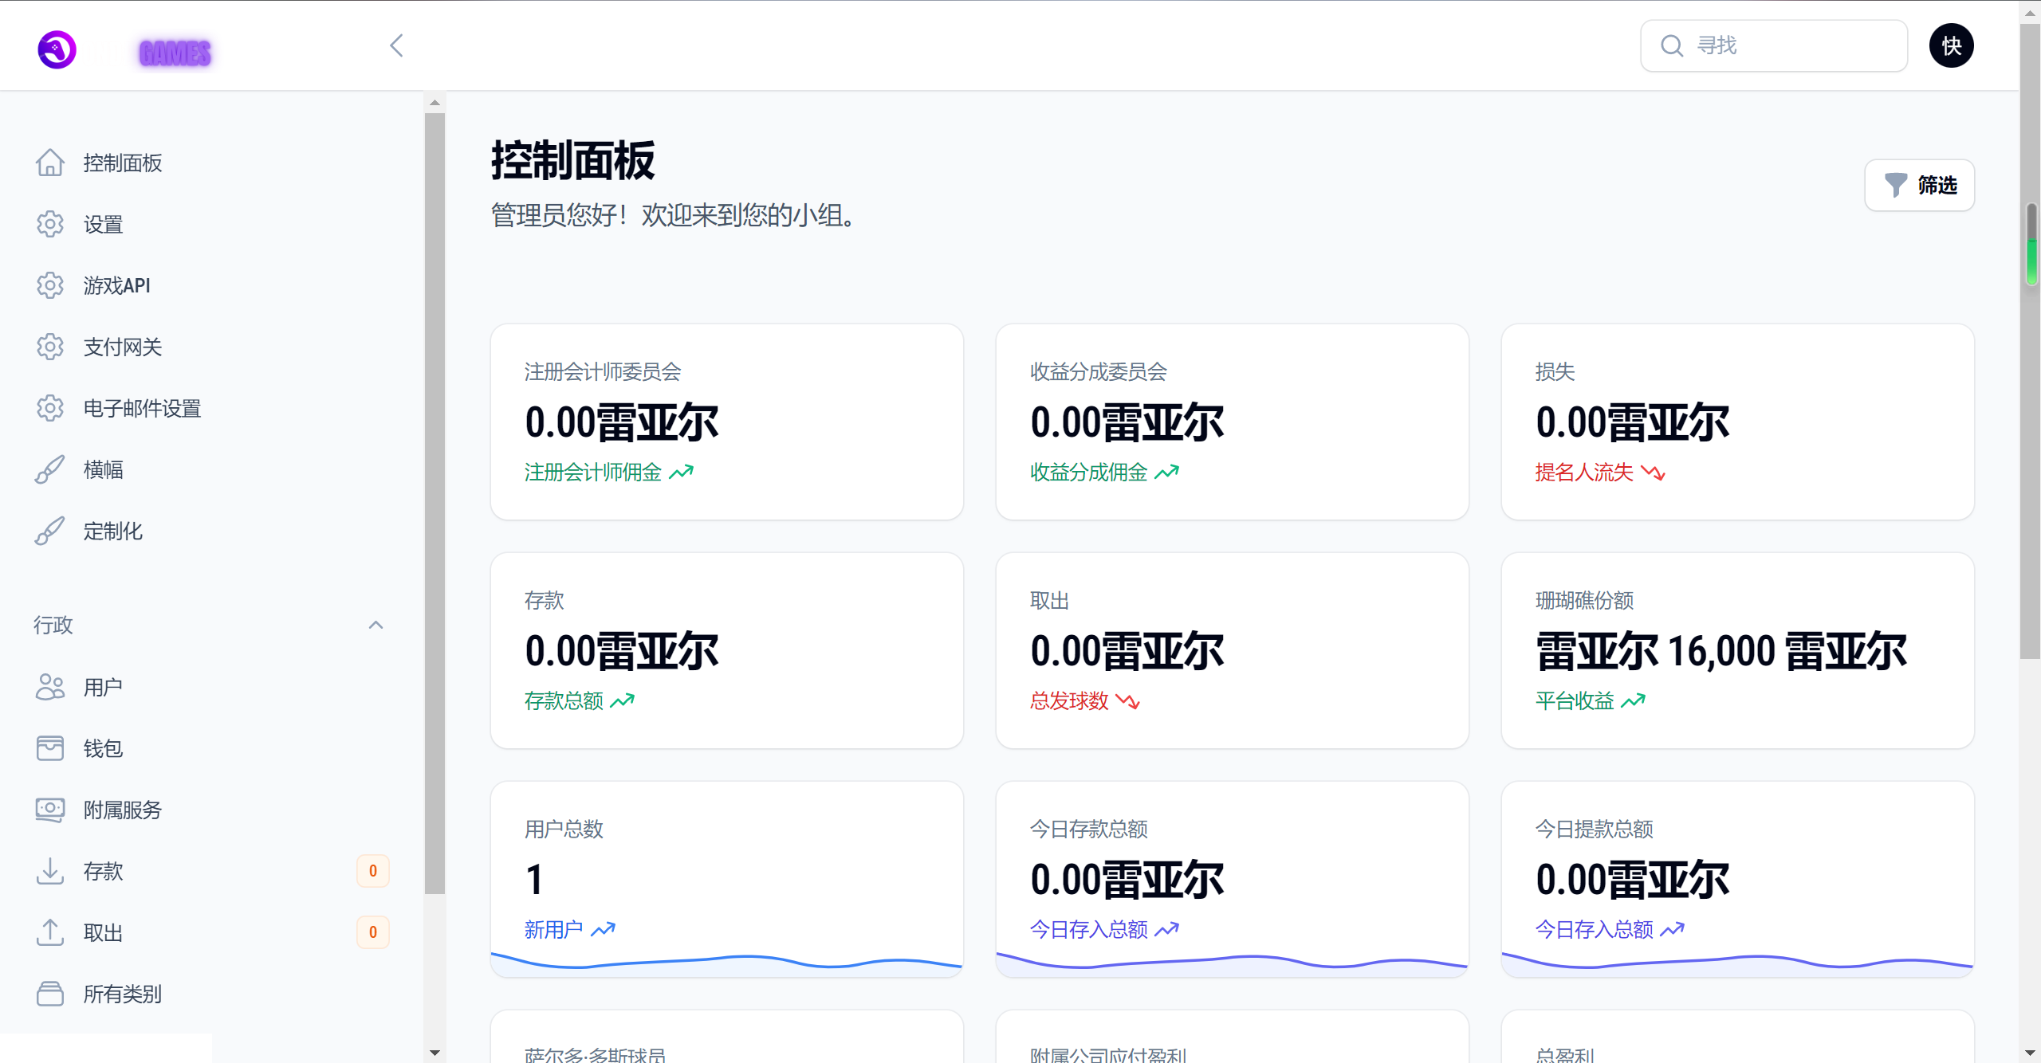Open the 电子邮件设置 menu item

pos(142,408)
